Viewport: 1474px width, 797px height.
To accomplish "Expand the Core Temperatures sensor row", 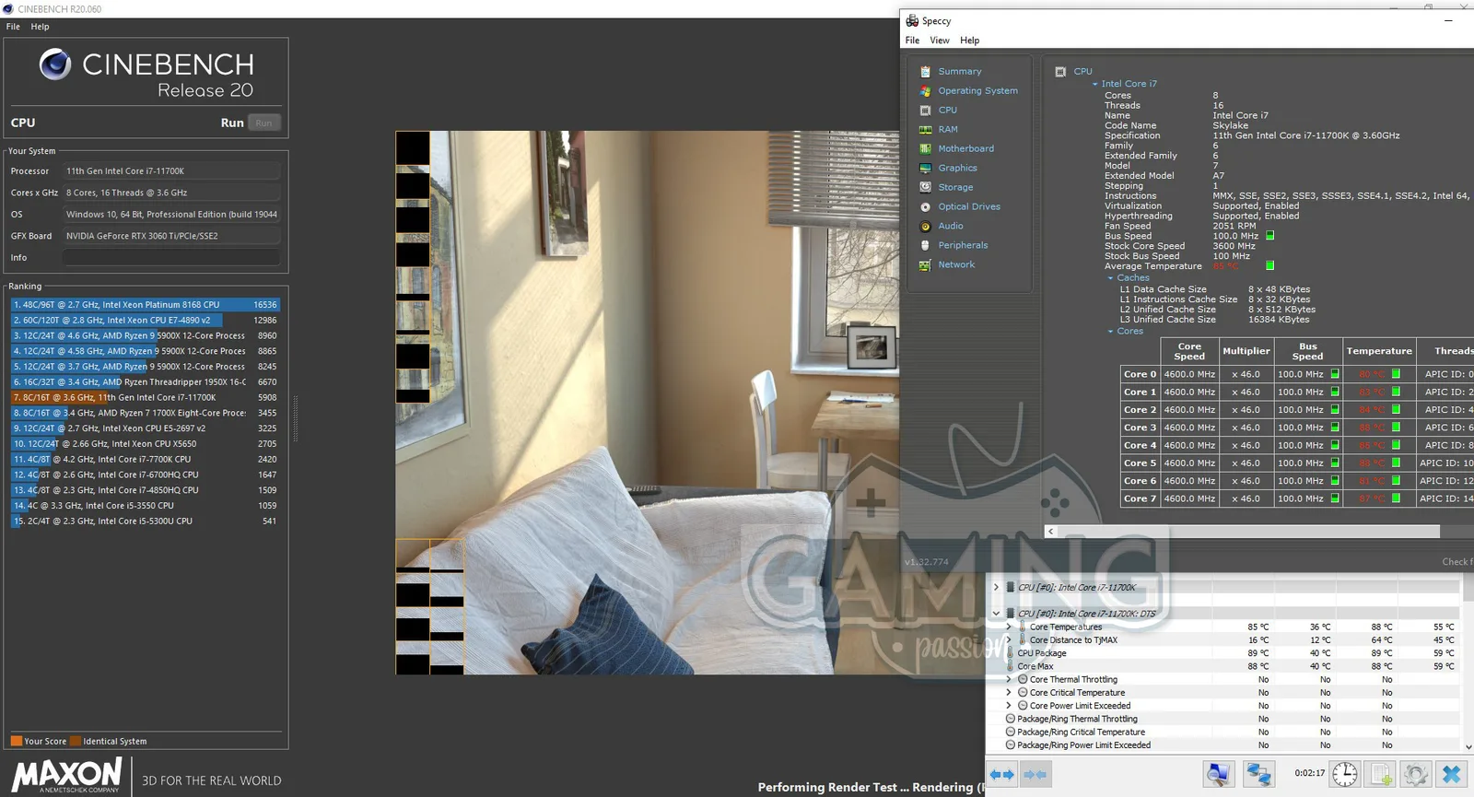I will tap(1009, 627).
